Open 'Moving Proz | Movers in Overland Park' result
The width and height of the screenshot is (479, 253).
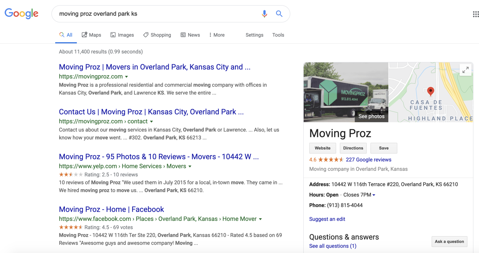point(154,67)
